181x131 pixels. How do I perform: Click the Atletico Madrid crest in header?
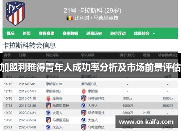16,13
